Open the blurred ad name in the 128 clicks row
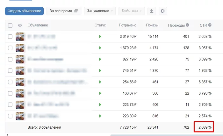Screen dimensions: 223x136 (x=42, y=48)
